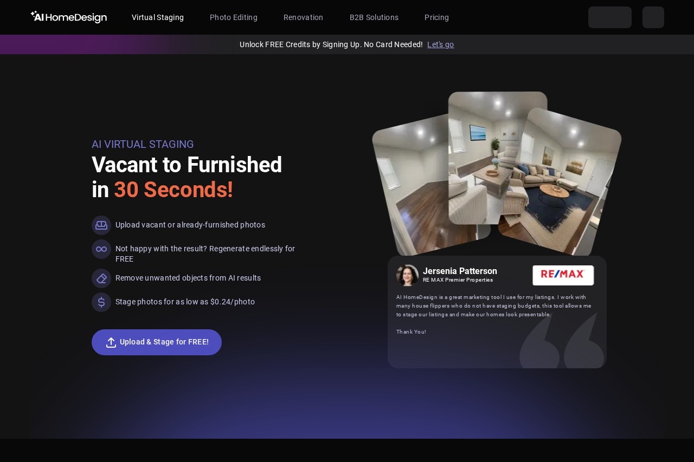Click the RE/MAX logo in the testimonial
The height and width of the screenshot is (462, 694).
click(563, 275)
